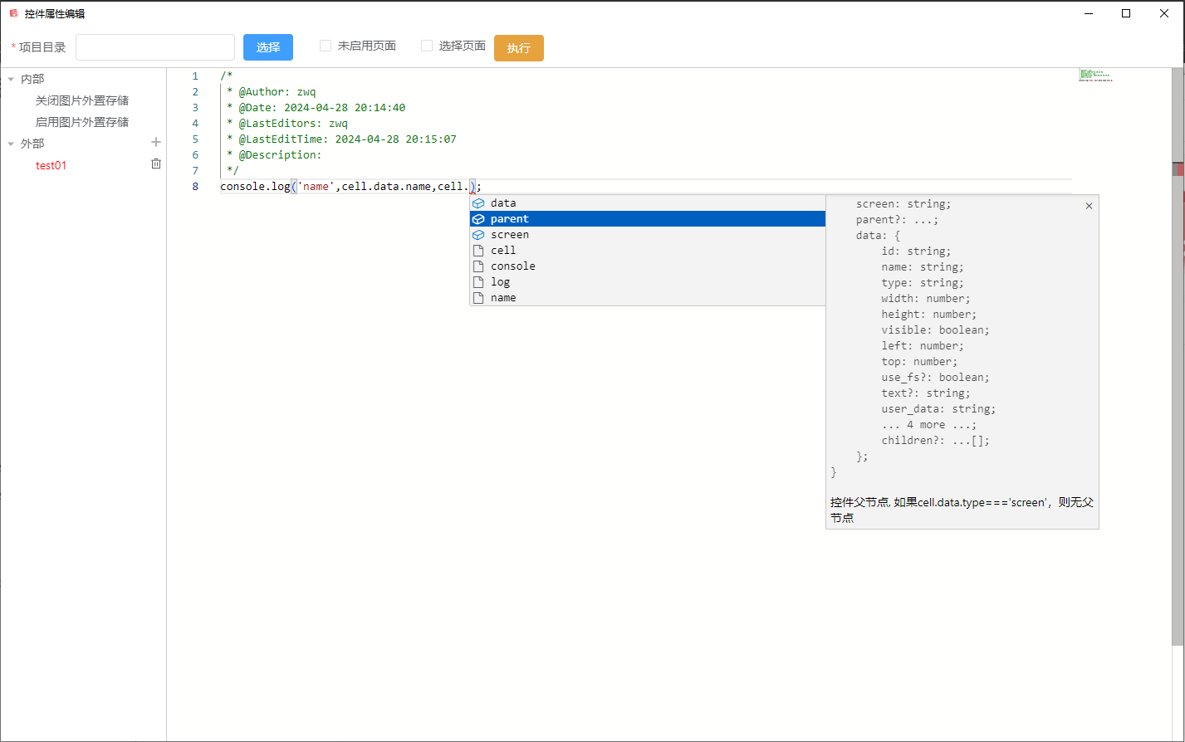1185x742 pixels.
Task: Pick the console autocomplete entry
Action: pyautogui.click(x=648, y=266)
